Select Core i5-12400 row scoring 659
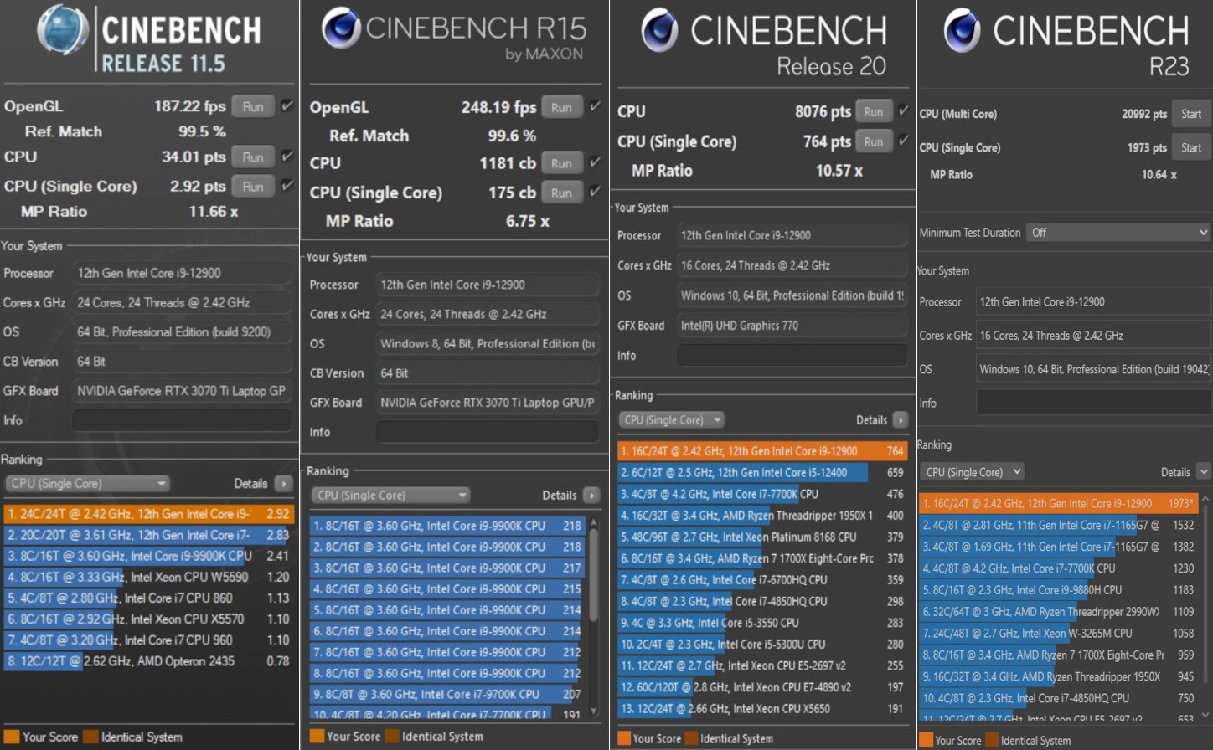Screen dimensions: 1213x750 click(762, 472)
